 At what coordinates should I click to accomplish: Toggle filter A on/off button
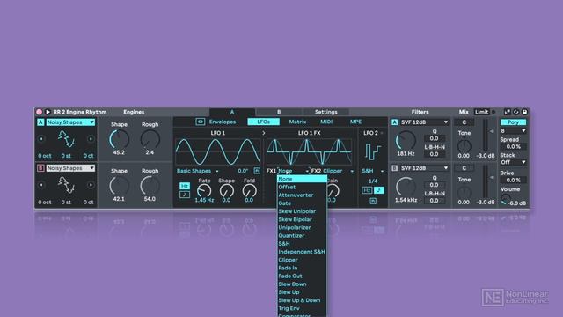point(395,122)
